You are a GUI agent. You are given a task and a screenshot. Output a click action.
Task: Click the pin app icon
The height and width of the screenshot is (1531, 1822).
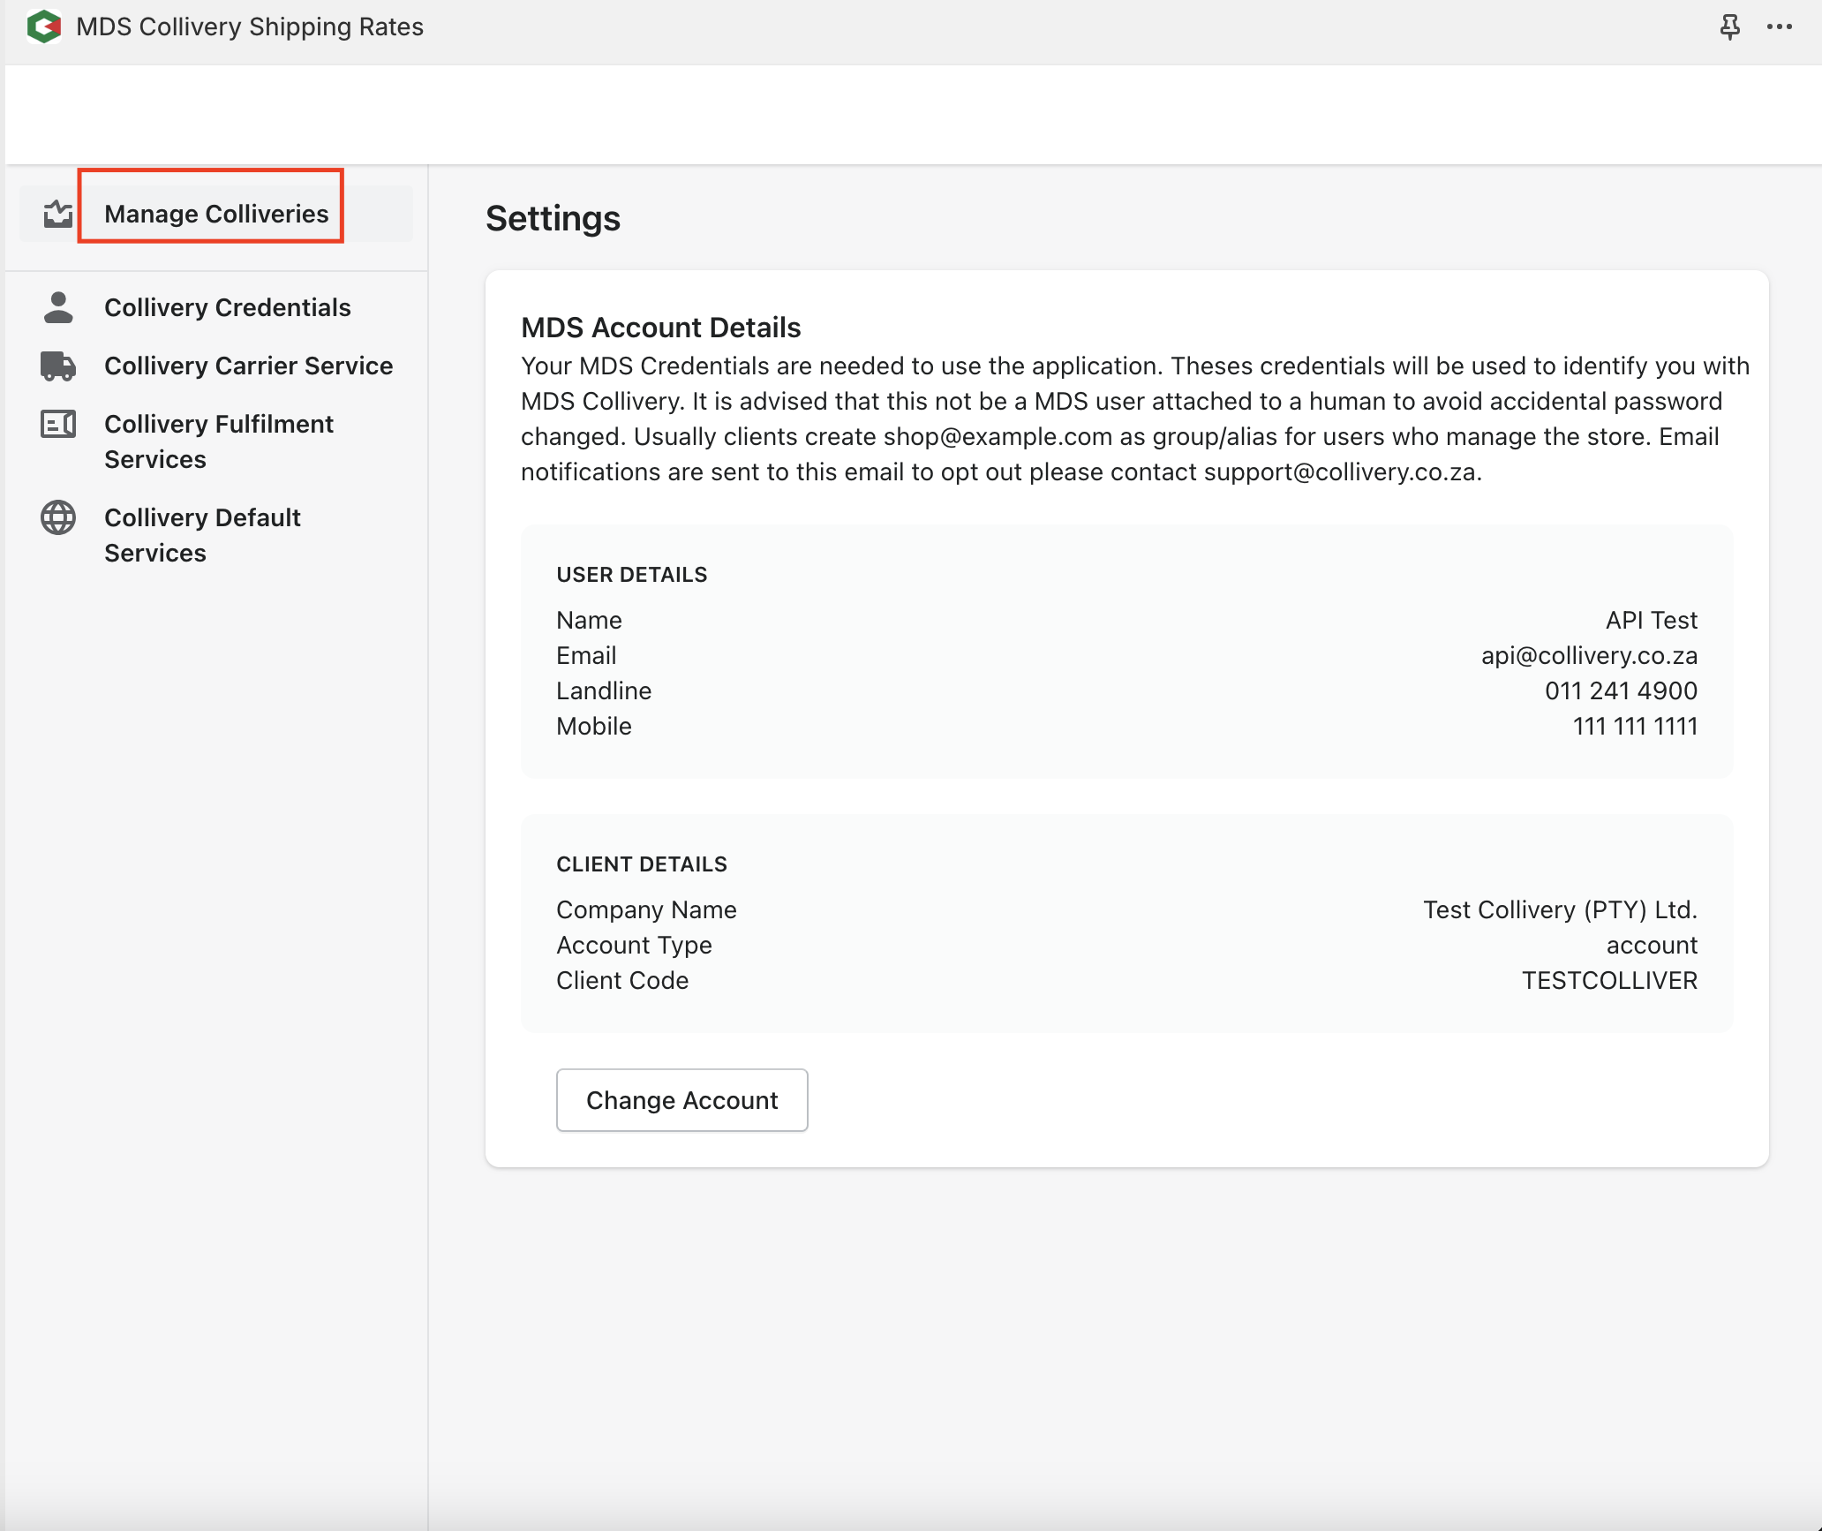click(x=1729, y=26)
